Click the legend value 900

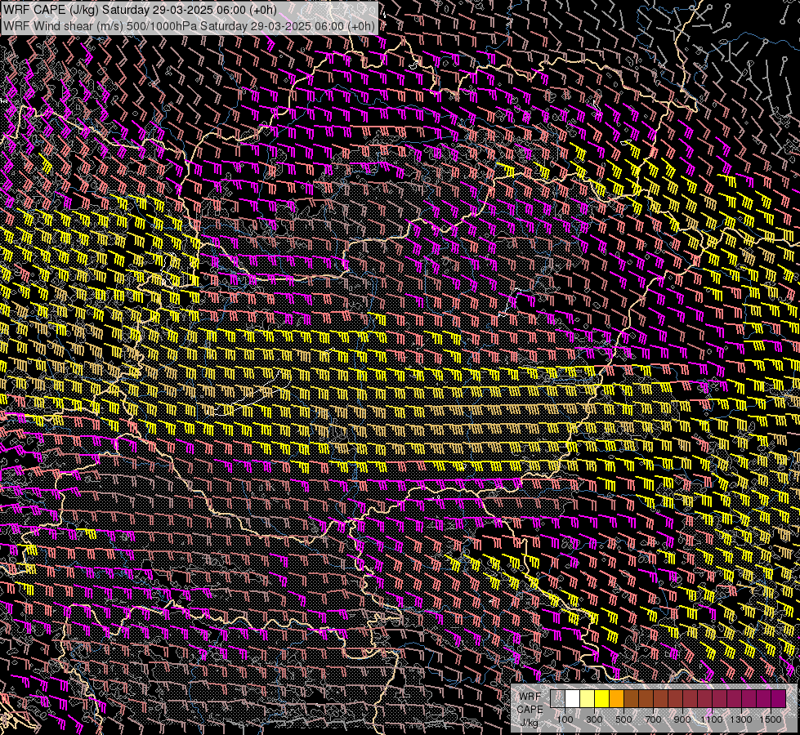682,719
